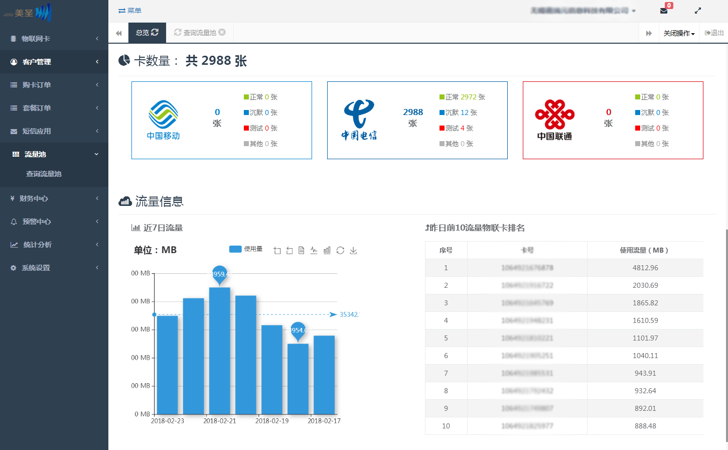Save the chart as image
This screenshot has height=450, width=728.
353,251
